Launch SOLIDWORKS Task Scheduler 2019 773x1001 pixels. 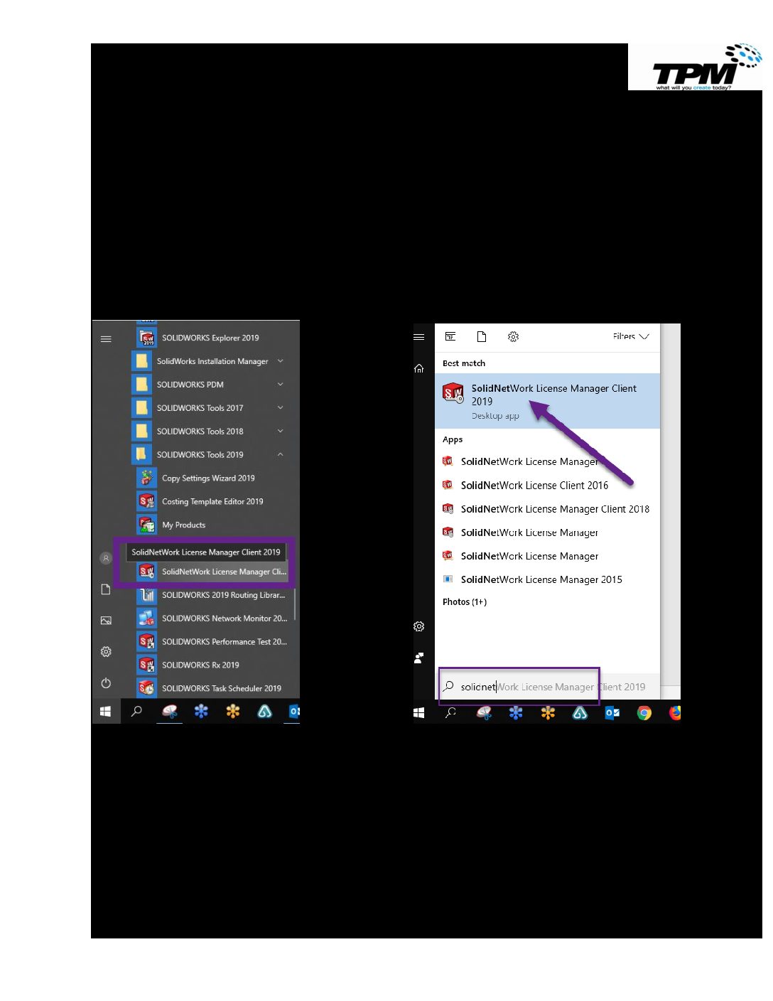pos(221,689)
